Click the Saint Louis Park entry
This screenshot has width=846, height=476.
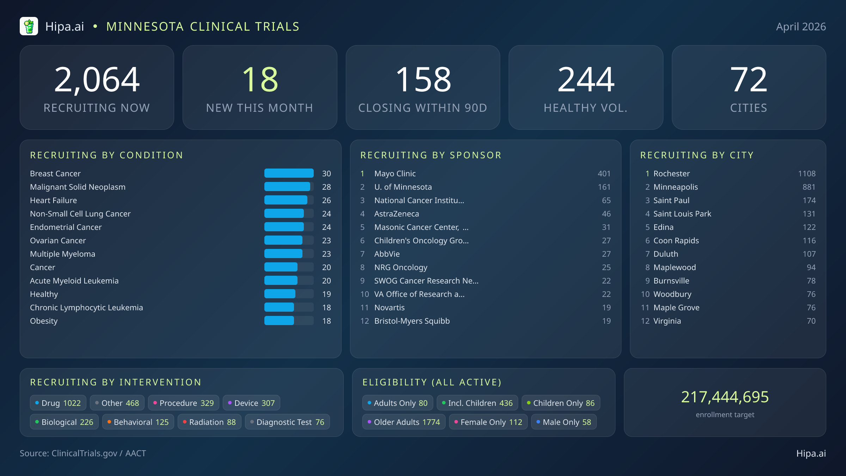tap(728, 214)
